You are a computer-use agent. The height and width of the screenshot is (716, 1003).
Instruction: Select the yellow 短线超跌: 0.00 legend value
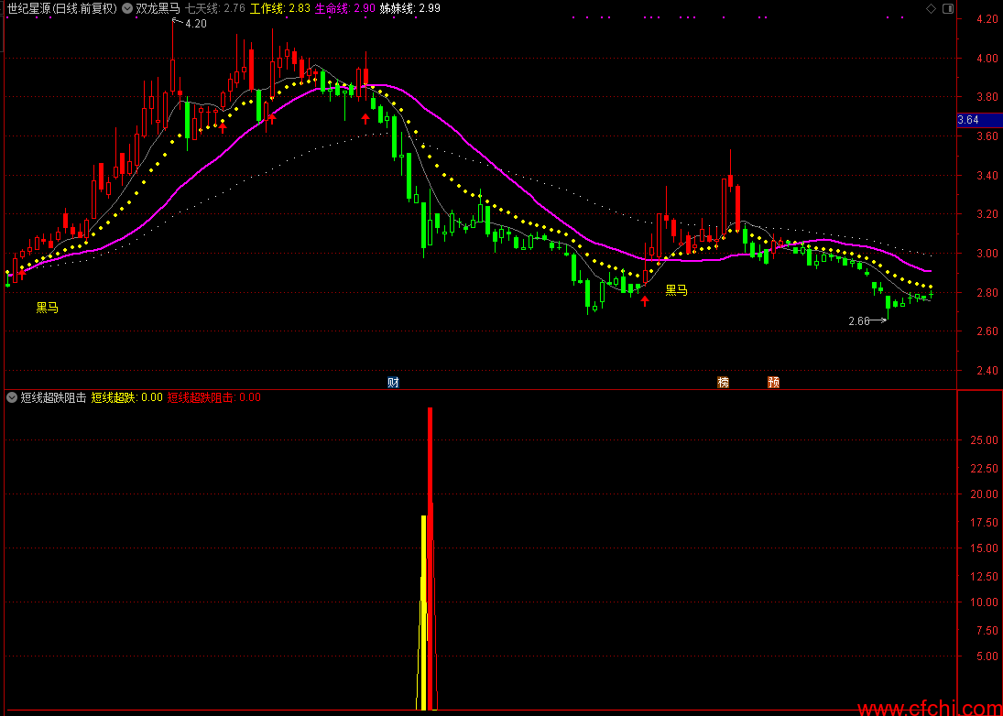click(x=127, y=397)
